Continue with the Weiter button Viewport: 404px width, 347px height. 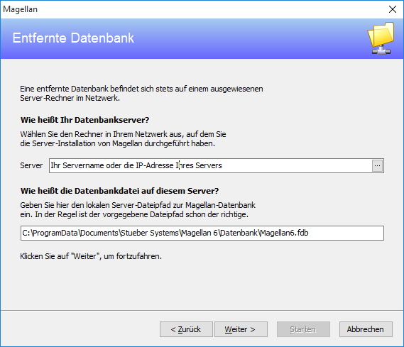pos(241,329)
